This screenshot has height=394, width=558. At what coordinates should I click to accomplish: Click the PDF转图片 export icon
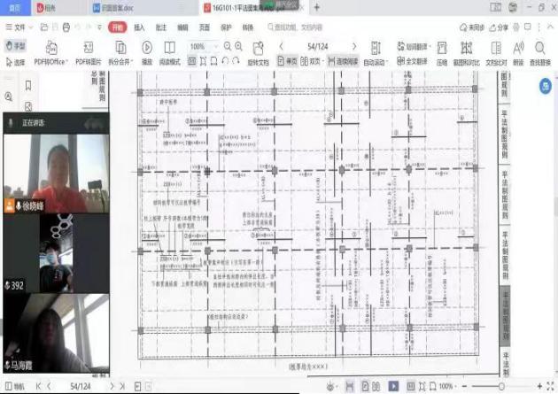(x=88, y=47)
